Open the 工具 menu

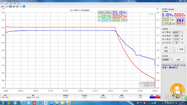pos(11,3)
